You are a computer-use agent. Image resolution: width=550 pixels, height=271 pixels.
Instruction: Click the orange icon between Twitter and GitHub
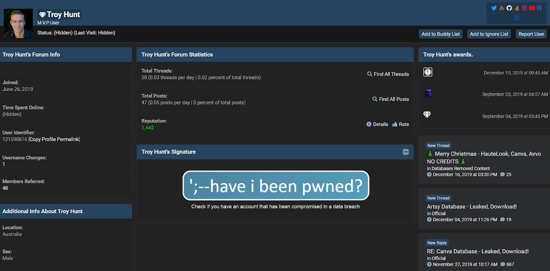click(502, 8)
